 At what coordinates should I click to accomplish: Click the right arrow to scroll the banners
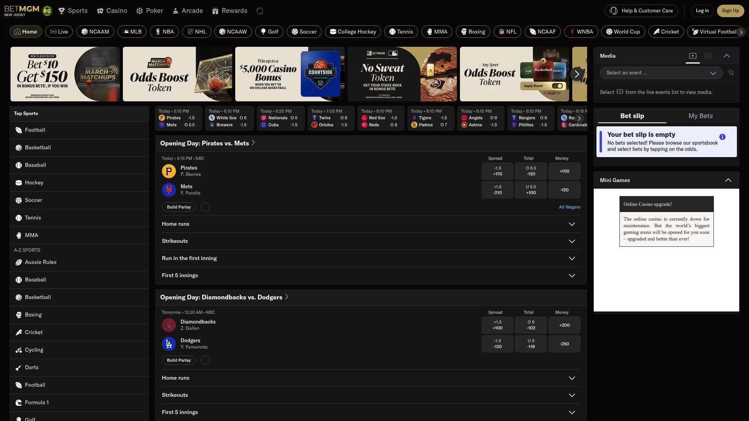point(577,74)
